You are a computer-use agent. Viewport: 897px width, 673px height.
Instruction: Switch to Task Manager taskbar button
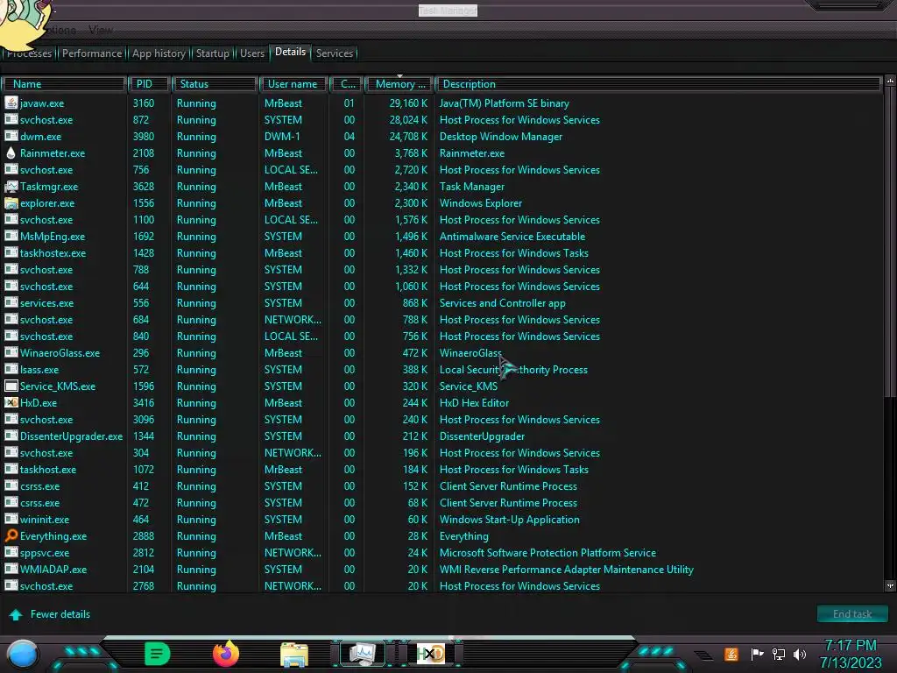tap(362, 654)
